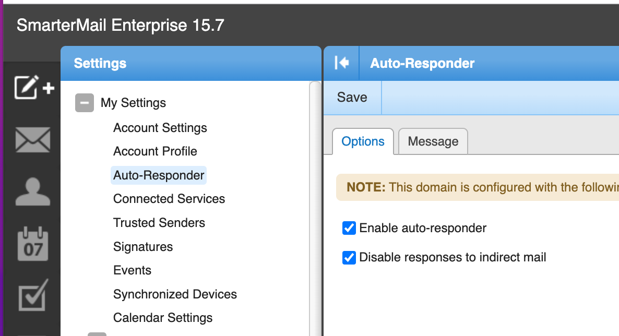Collapse the My Settings tree node
Screen dimensions: 619x336
85,103
